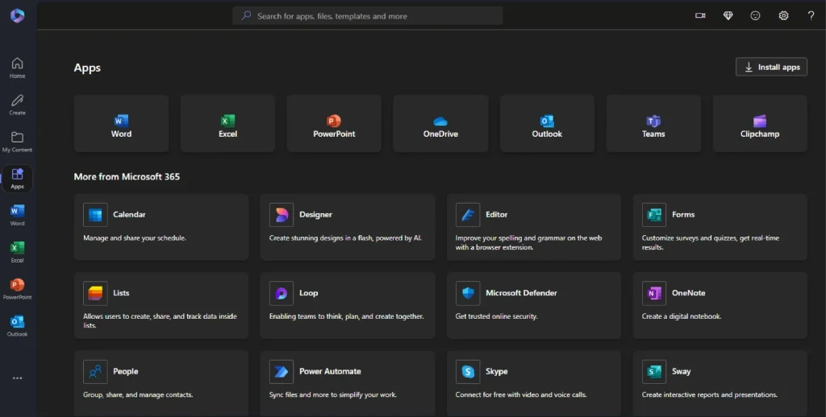Launch Word from the left sidebar
The height and width of the screenshot is (417, 826).
point(18,216)
